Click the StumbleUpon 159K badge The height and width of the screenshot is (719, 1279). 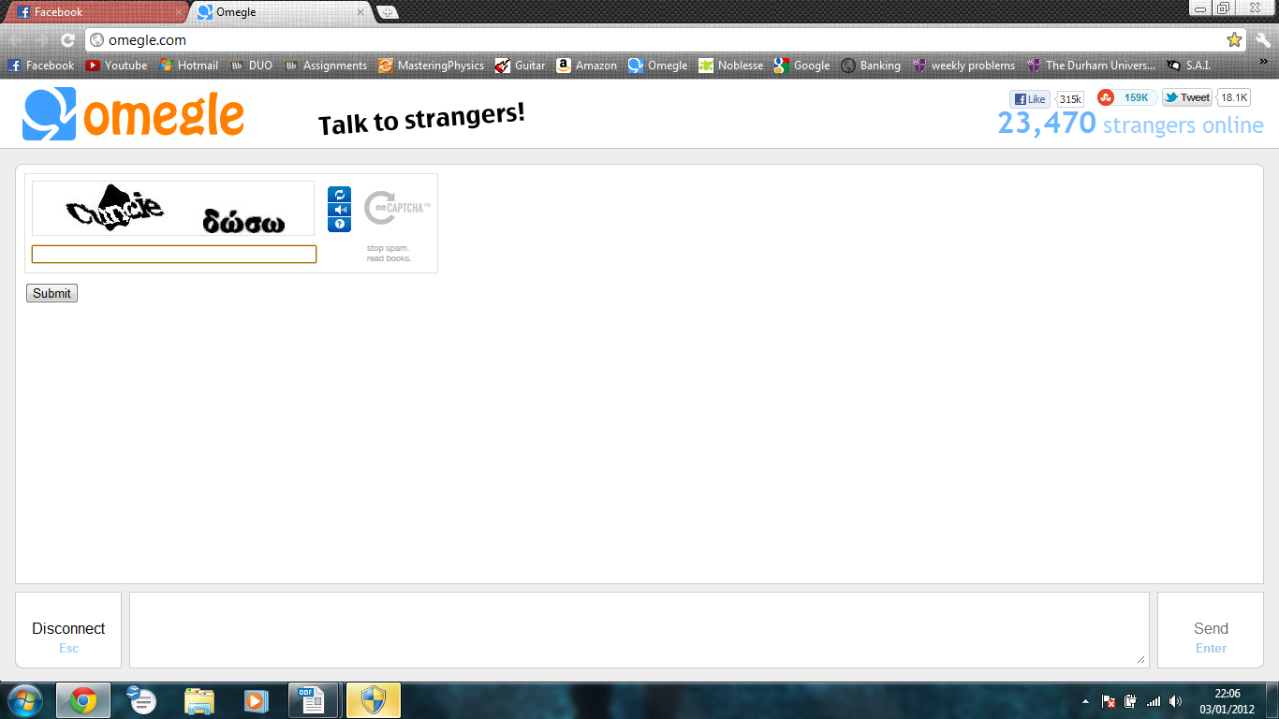tap(1127, 97)
